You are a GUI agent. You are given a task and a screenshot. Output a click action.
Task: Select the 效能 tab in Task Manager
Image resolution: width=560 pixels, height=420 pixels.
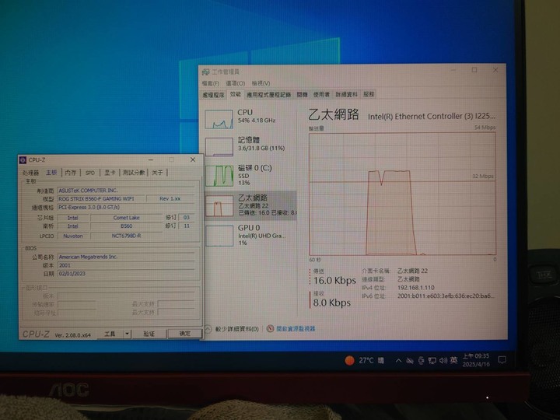coord(236,94)
